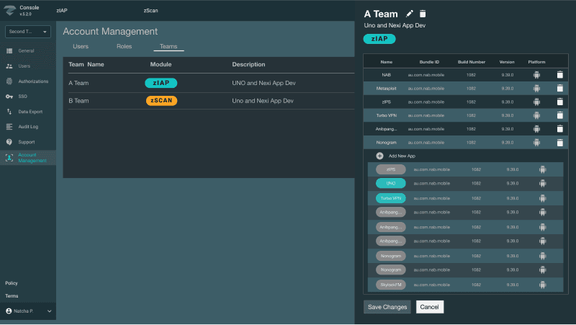
Task: Toggle the UNO app chip selection
Action: click(x=391, y=184)
